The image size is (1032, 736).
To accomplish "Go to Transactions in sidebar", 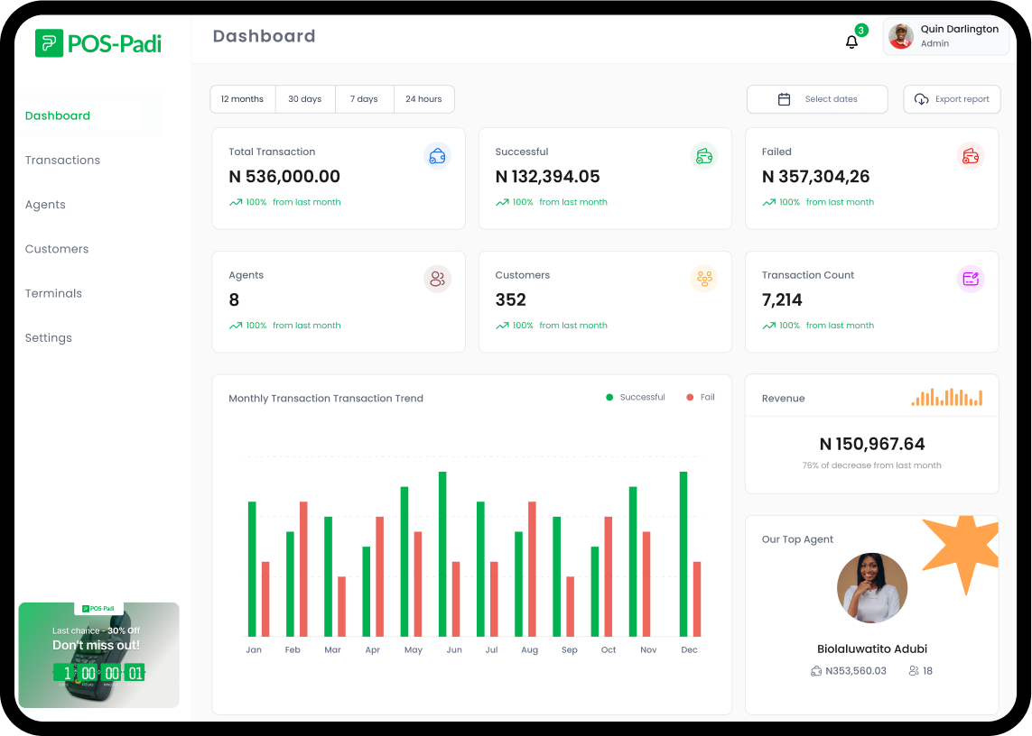I will 62,161.
